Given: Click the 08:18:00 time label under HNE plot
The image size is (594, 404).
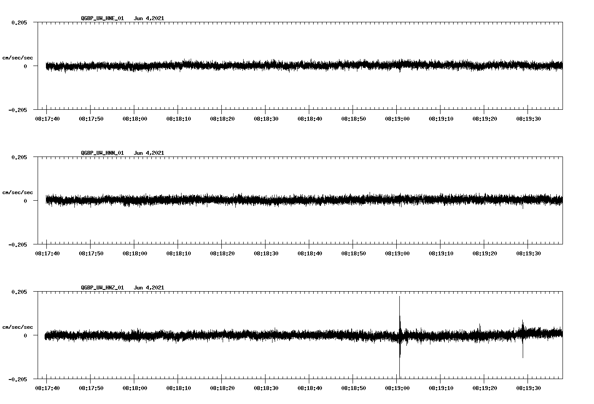Looking at the screenshot, I should point(135,119).
